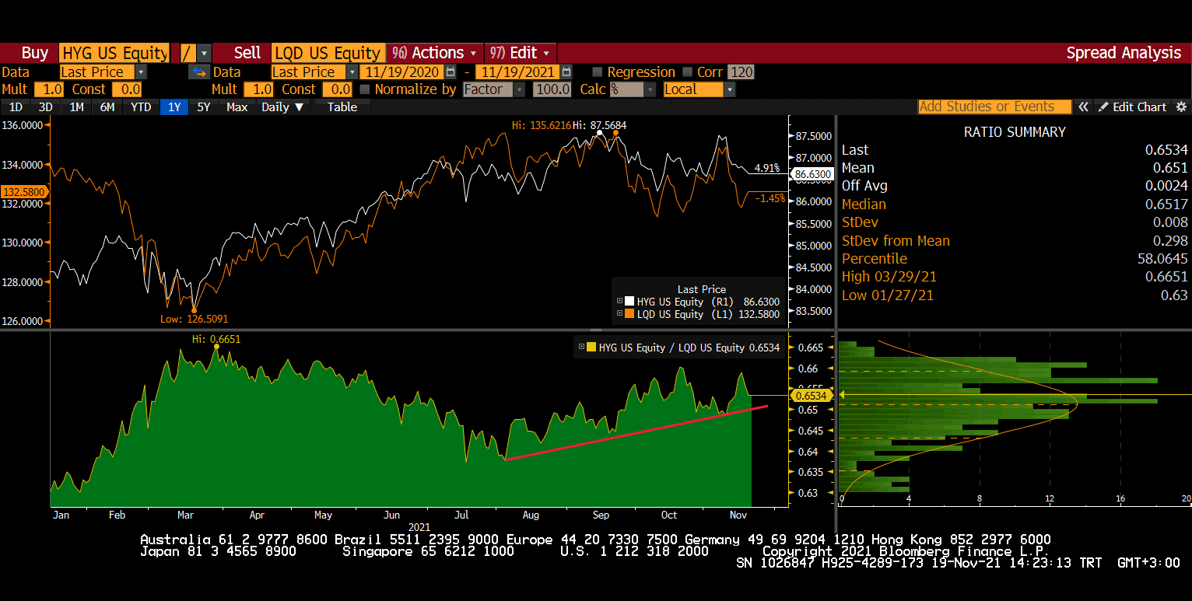Show the Max date range
The width and height of the screenshot is (1192, 601).
[x=237, y=107]
